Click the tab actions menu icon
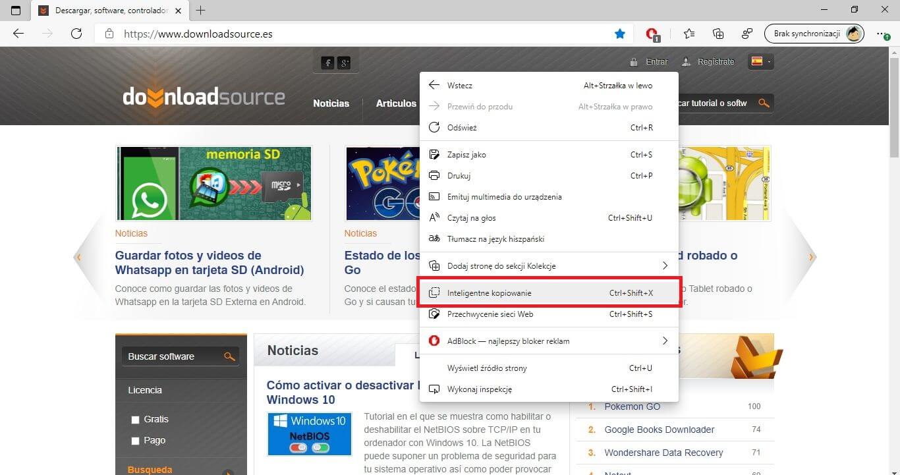 click(x=16, y=10)
